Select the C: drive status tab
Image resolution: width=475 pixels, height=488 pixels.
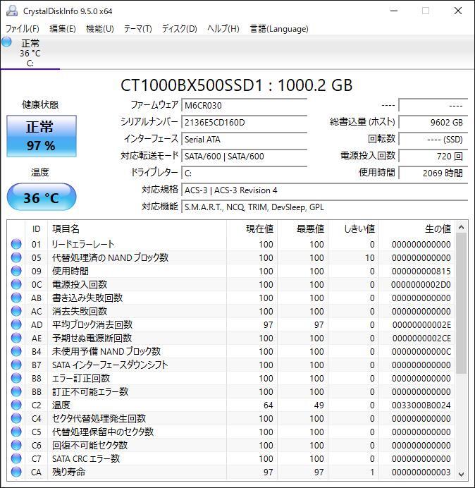[x=30, y=53]
